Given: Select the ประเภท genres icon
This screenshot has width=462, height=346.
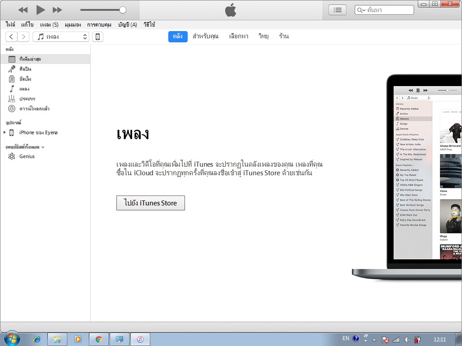Looking at the screenshot, I should pyautogui.click(x=12, y=99).
